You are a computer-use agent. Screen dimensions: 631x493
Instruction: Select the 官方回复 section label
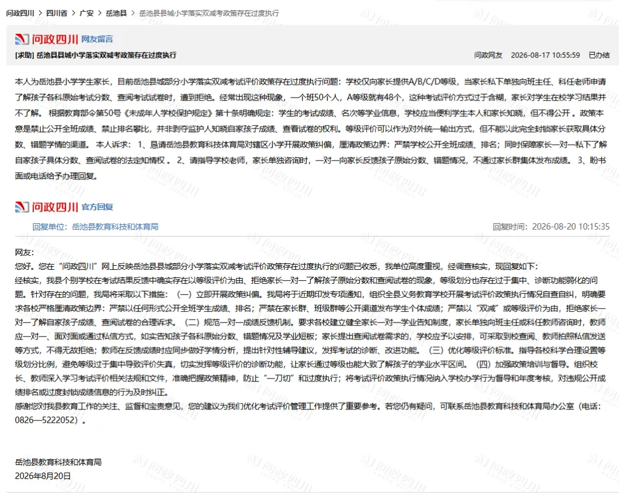tap(97, 207)
